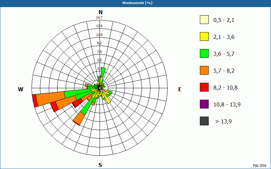
Task: Click the 11,0 radial axis value
Action: tap(99, 35)
